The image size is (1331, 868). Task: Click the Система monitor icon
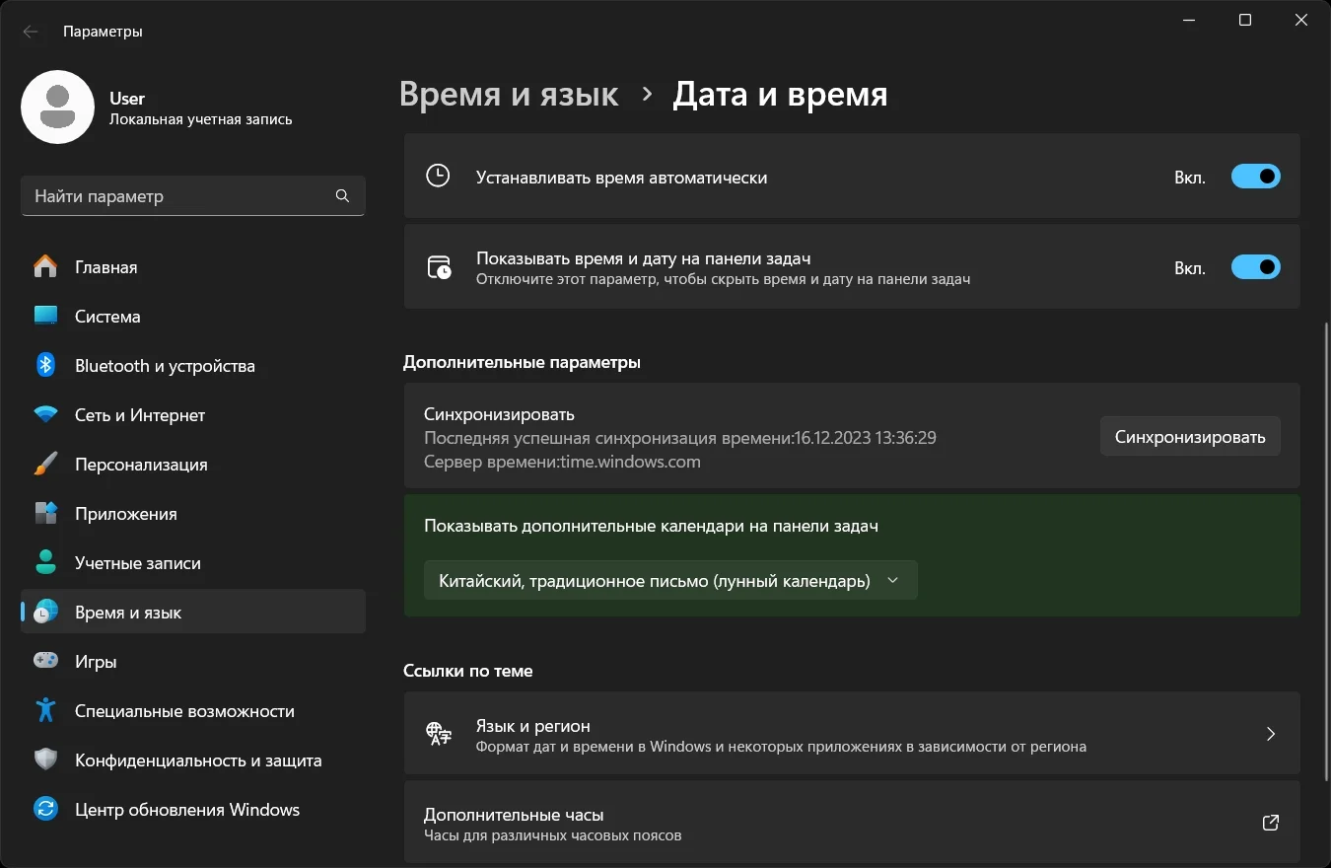click(45, 317)
